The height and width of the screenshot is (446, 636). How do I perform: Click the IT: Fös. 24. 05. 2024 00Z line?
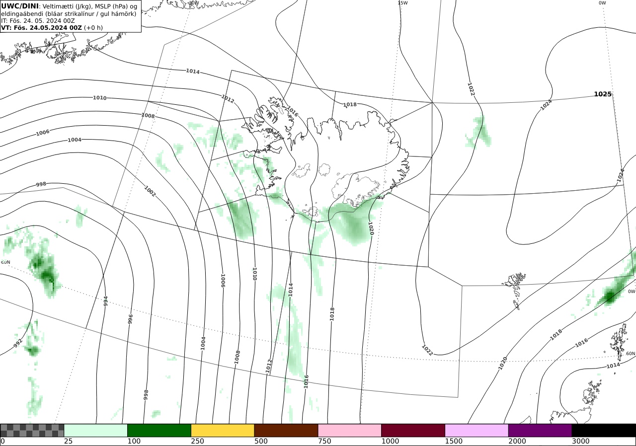(38, 20)
